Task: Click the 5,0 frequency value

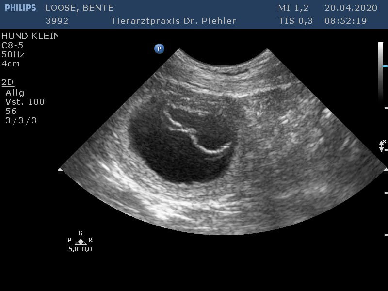Action: tap(74, 249)
